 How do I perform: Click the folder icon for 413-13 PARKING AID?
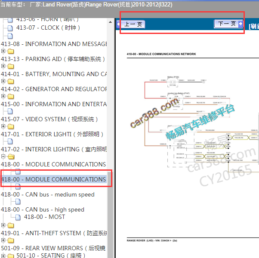[x=11, y=51]
